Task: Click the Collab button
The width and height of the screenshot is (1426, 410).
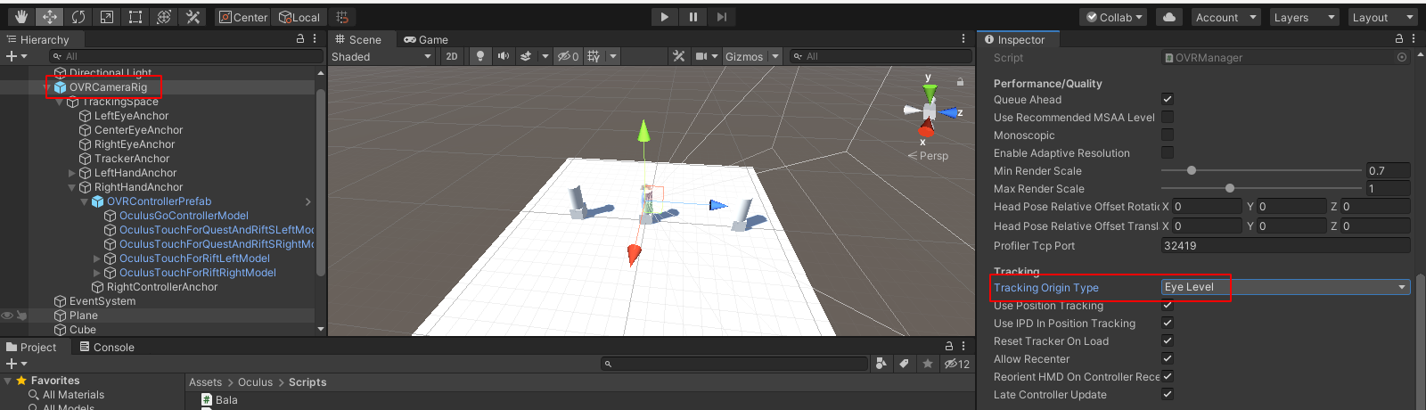Action: 1114,17
